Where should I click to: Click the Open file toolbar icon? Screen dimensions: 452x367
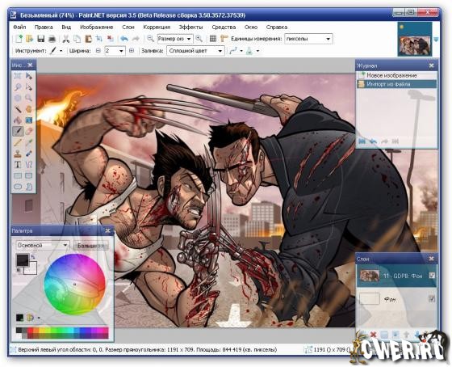(29, 39)
